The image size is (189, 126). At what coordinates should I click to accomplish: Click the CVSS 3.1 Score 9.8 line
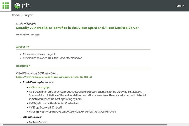pyautogui.click(x=48, y=107)
